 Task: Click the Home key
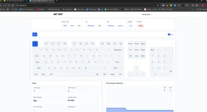pos(137,50)
